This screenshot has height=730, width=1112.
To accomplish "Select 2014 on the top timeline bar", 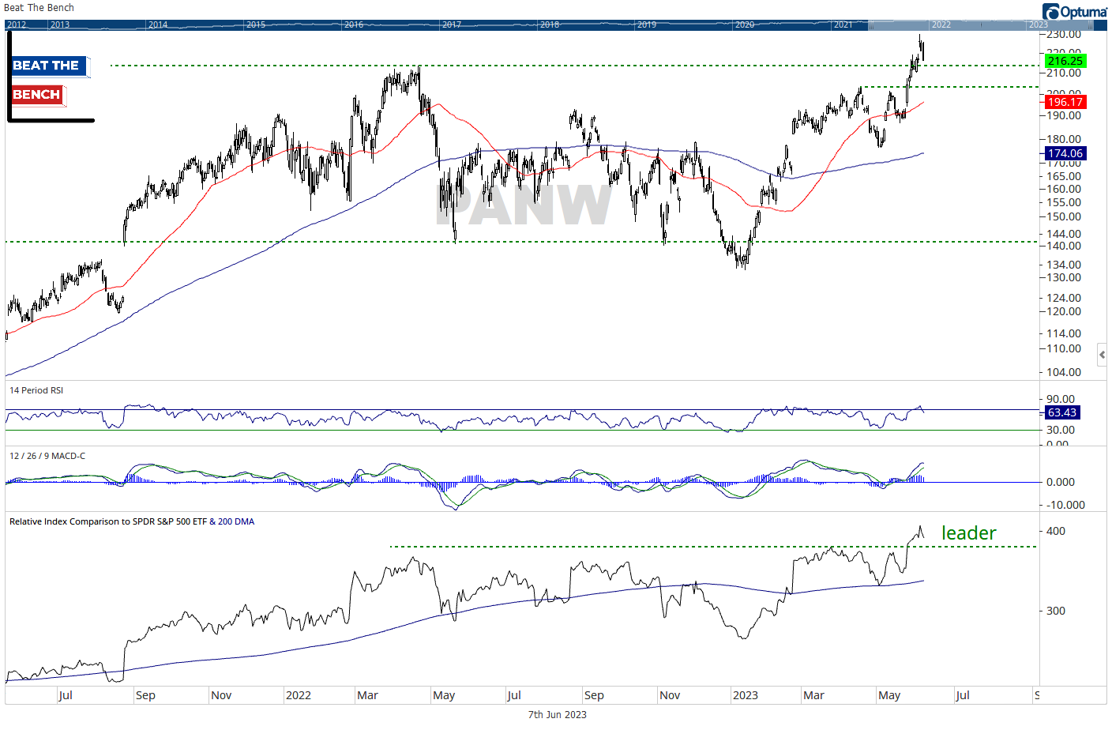I will click(x=158, y=24).
